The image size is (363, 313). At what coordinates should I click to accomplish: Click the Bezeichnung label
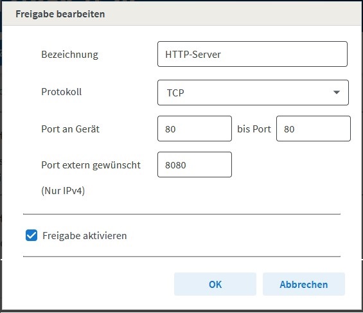point(69,55)
